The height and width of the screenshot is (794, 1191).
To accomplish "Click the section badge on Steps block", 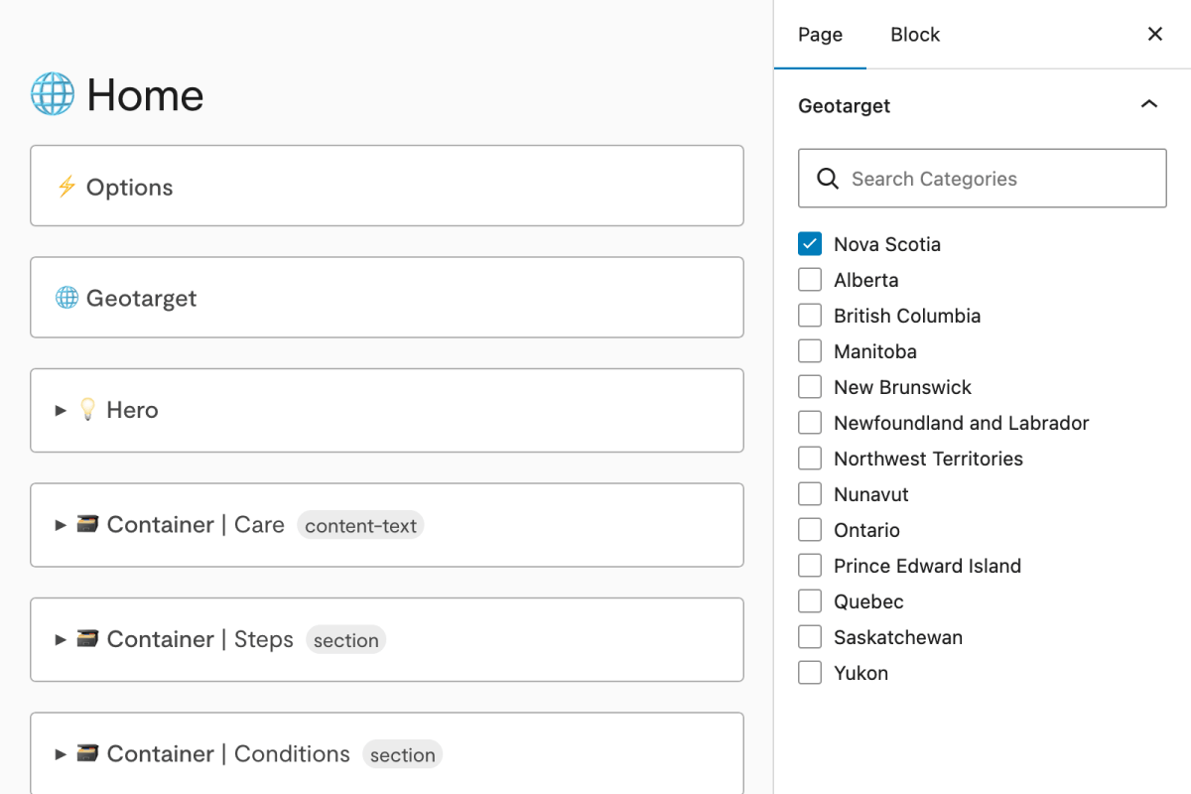I will pyautogui.click(x=345, y=640).
